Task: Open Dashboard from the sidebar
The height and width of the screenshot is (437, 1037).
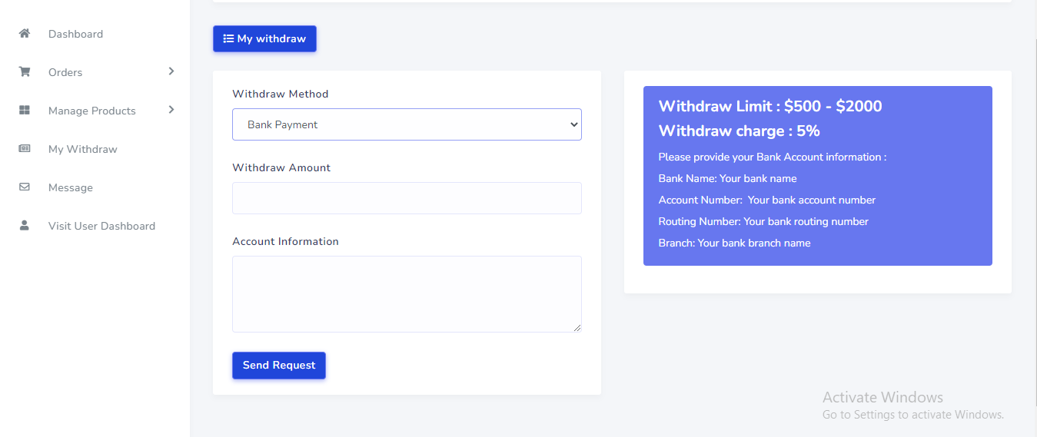Action: pos(75,34)
